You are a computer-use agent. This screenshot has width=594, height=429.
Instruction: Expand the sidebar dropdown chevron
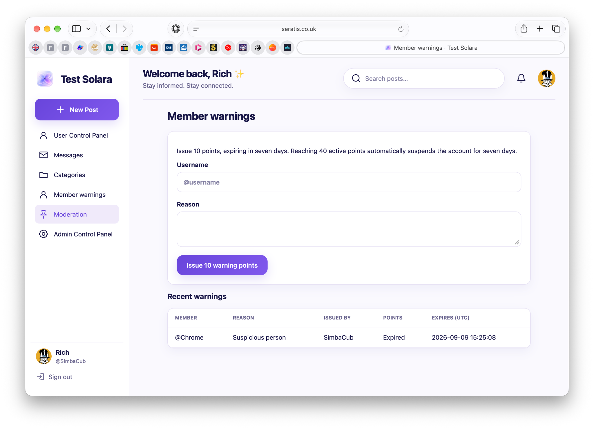88,29
